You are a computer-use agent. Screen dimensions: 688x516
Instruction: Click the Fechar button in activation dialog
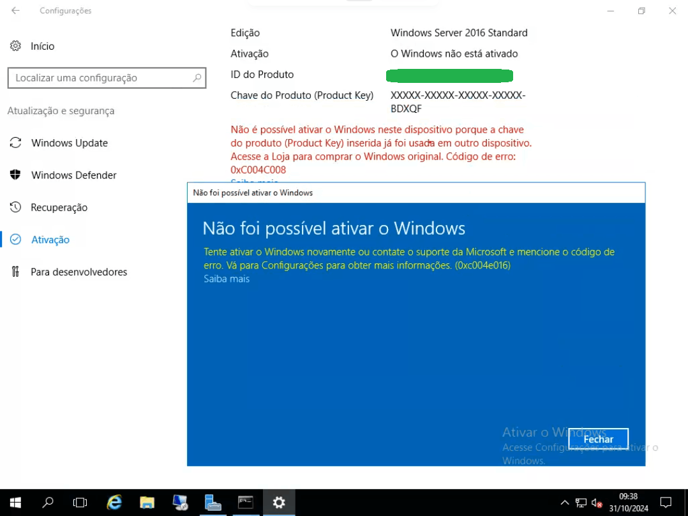pyautogui.click(x=598, y=439)
